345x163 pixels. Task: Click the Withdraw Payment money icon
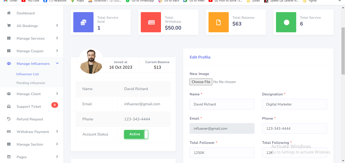[x=9, y=132]
